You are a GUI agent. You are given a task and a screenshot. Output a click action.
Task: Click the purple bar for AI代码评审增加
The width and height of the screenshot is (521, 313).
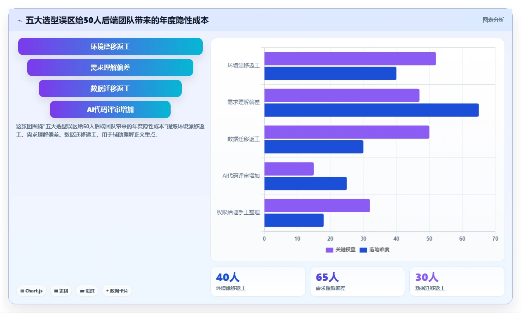pos(289,169)
